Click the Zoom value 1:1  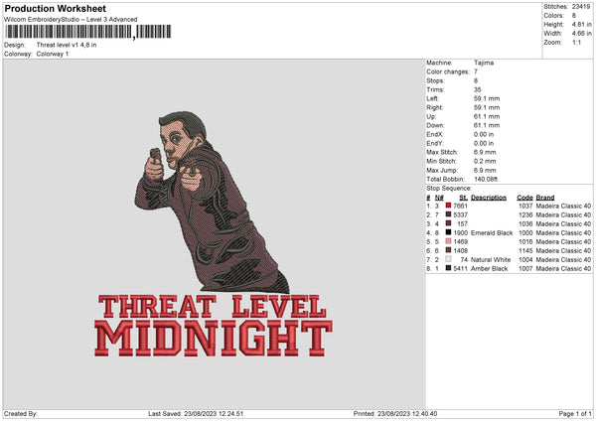coord(576,43)
